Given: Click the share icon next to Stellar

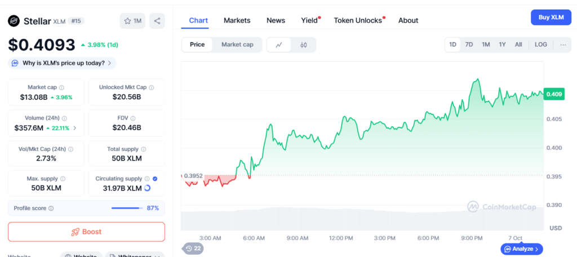Looking at the screenshot, I should [157, 21].
